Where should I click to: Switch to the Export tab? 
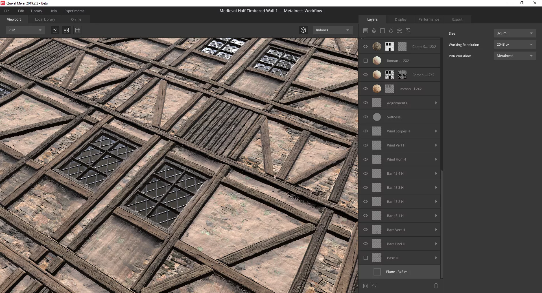pyautogui.click(x=457, y=19)
